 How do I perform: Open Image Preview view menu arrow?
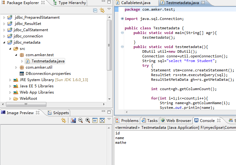coord(109,119)
